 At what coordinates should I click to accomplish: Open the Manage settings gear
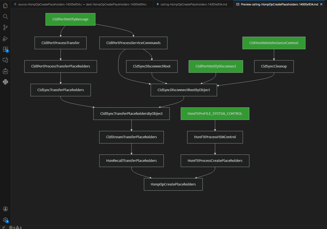5,220
